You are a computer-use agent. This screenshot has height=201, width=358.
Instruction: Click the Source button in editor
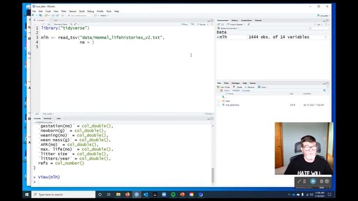201,24
